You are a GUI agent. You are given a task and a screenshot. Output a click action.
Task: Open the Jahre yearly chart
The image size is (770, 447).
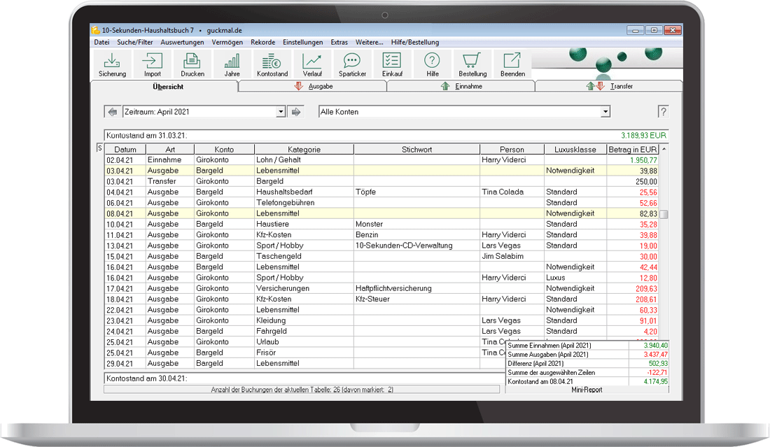(x=232, y=64)
